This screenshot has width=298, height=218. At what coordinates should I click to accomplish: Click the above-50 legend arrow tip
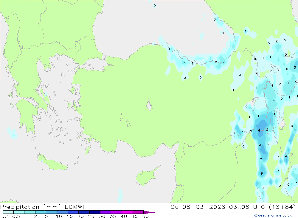pyautogui.click(x=149, y=212)
